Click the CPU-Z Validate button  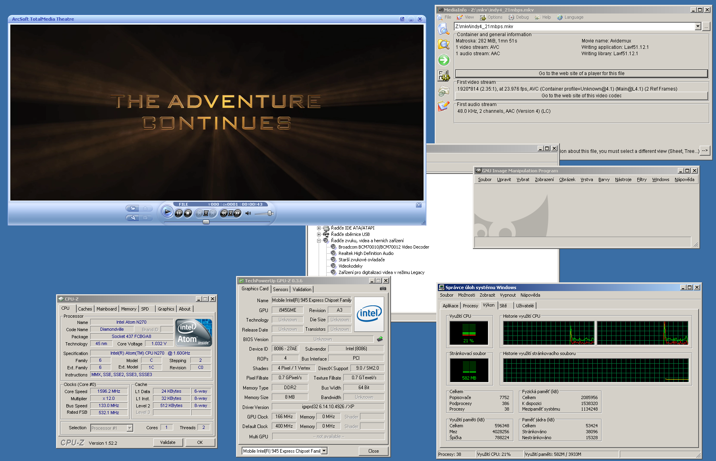pos(168,442)
